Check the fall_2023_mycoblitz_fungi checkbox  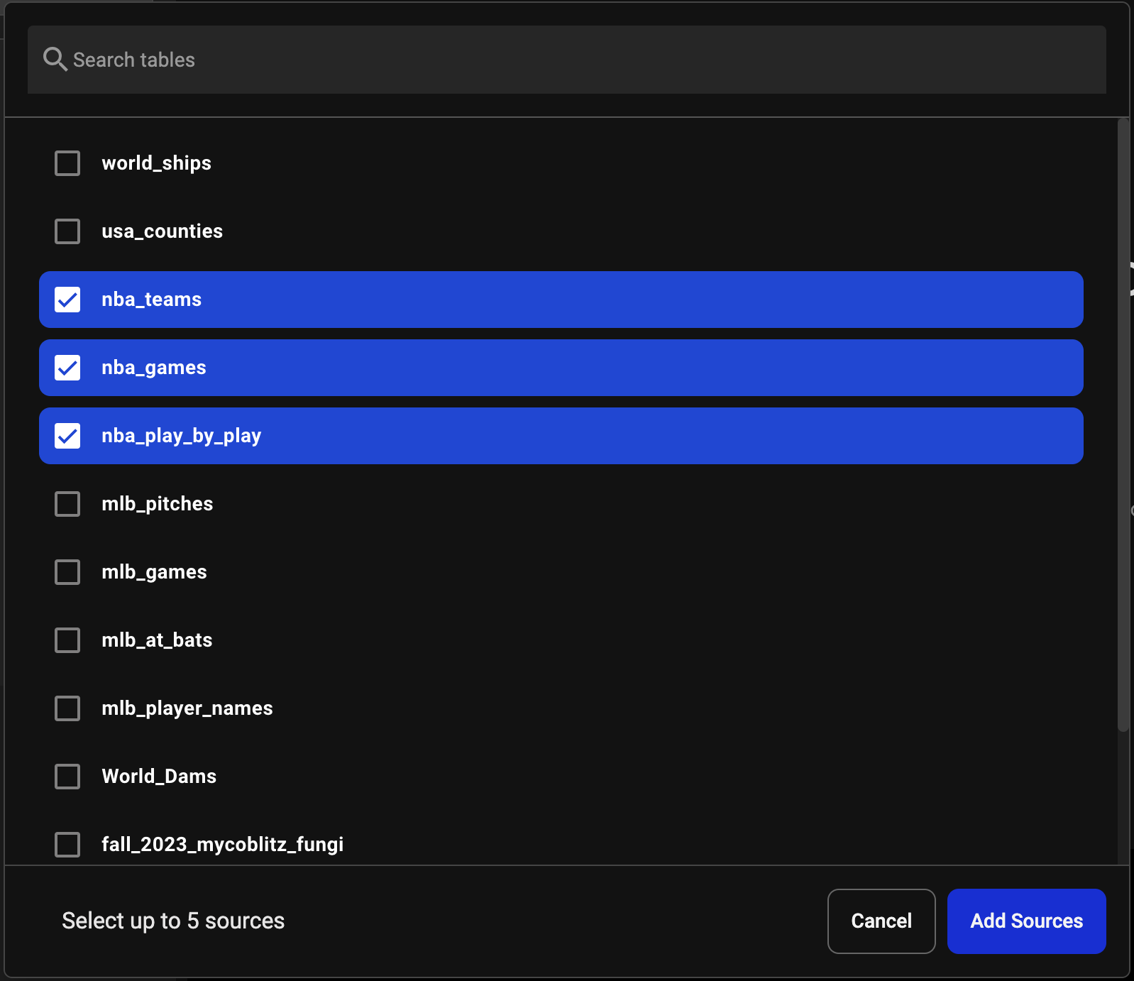click(x=67, y=845)
